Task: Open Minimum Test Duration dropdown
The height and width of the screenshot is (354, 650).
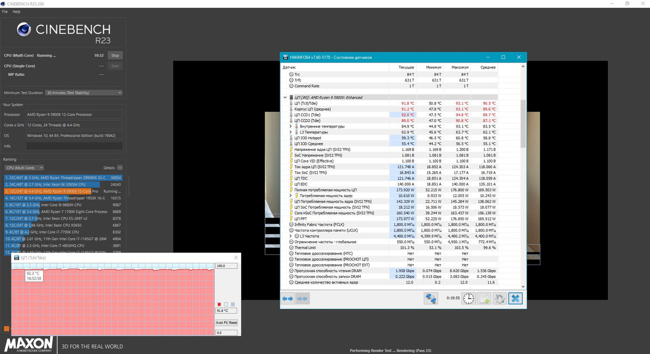Action: pos(84,93)
